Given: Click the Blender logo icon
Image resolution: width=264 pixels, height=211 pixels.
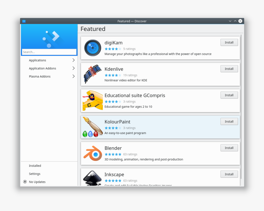Looking at the screenshot, I should click(x=93, y=153).
